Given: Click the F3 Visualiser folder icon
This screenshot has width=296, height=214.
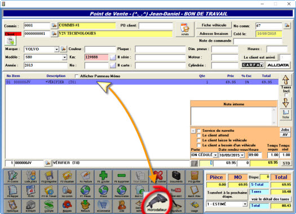Looking at the screenshot, I should 67,177.
